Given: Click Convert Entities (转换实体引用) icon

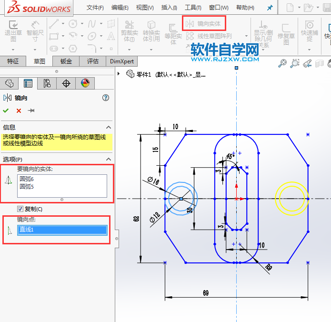Looking at the screenshot, I should point(151,25).
